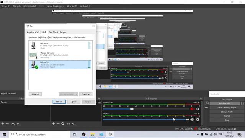Click the tray microphone icon
The image size is (245, 138).
pos(202,135)
